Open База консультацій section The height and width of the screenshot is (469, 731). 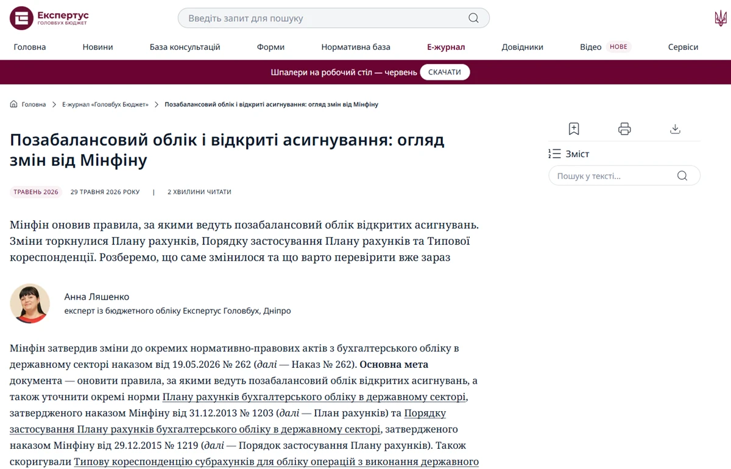coord(185,47)
